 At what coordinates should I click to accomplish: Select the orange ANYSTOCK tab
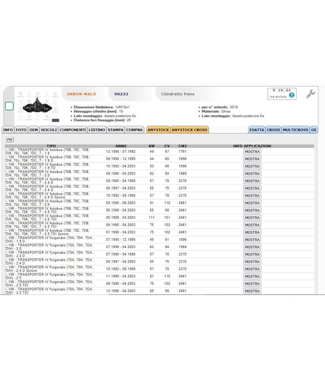159,130
